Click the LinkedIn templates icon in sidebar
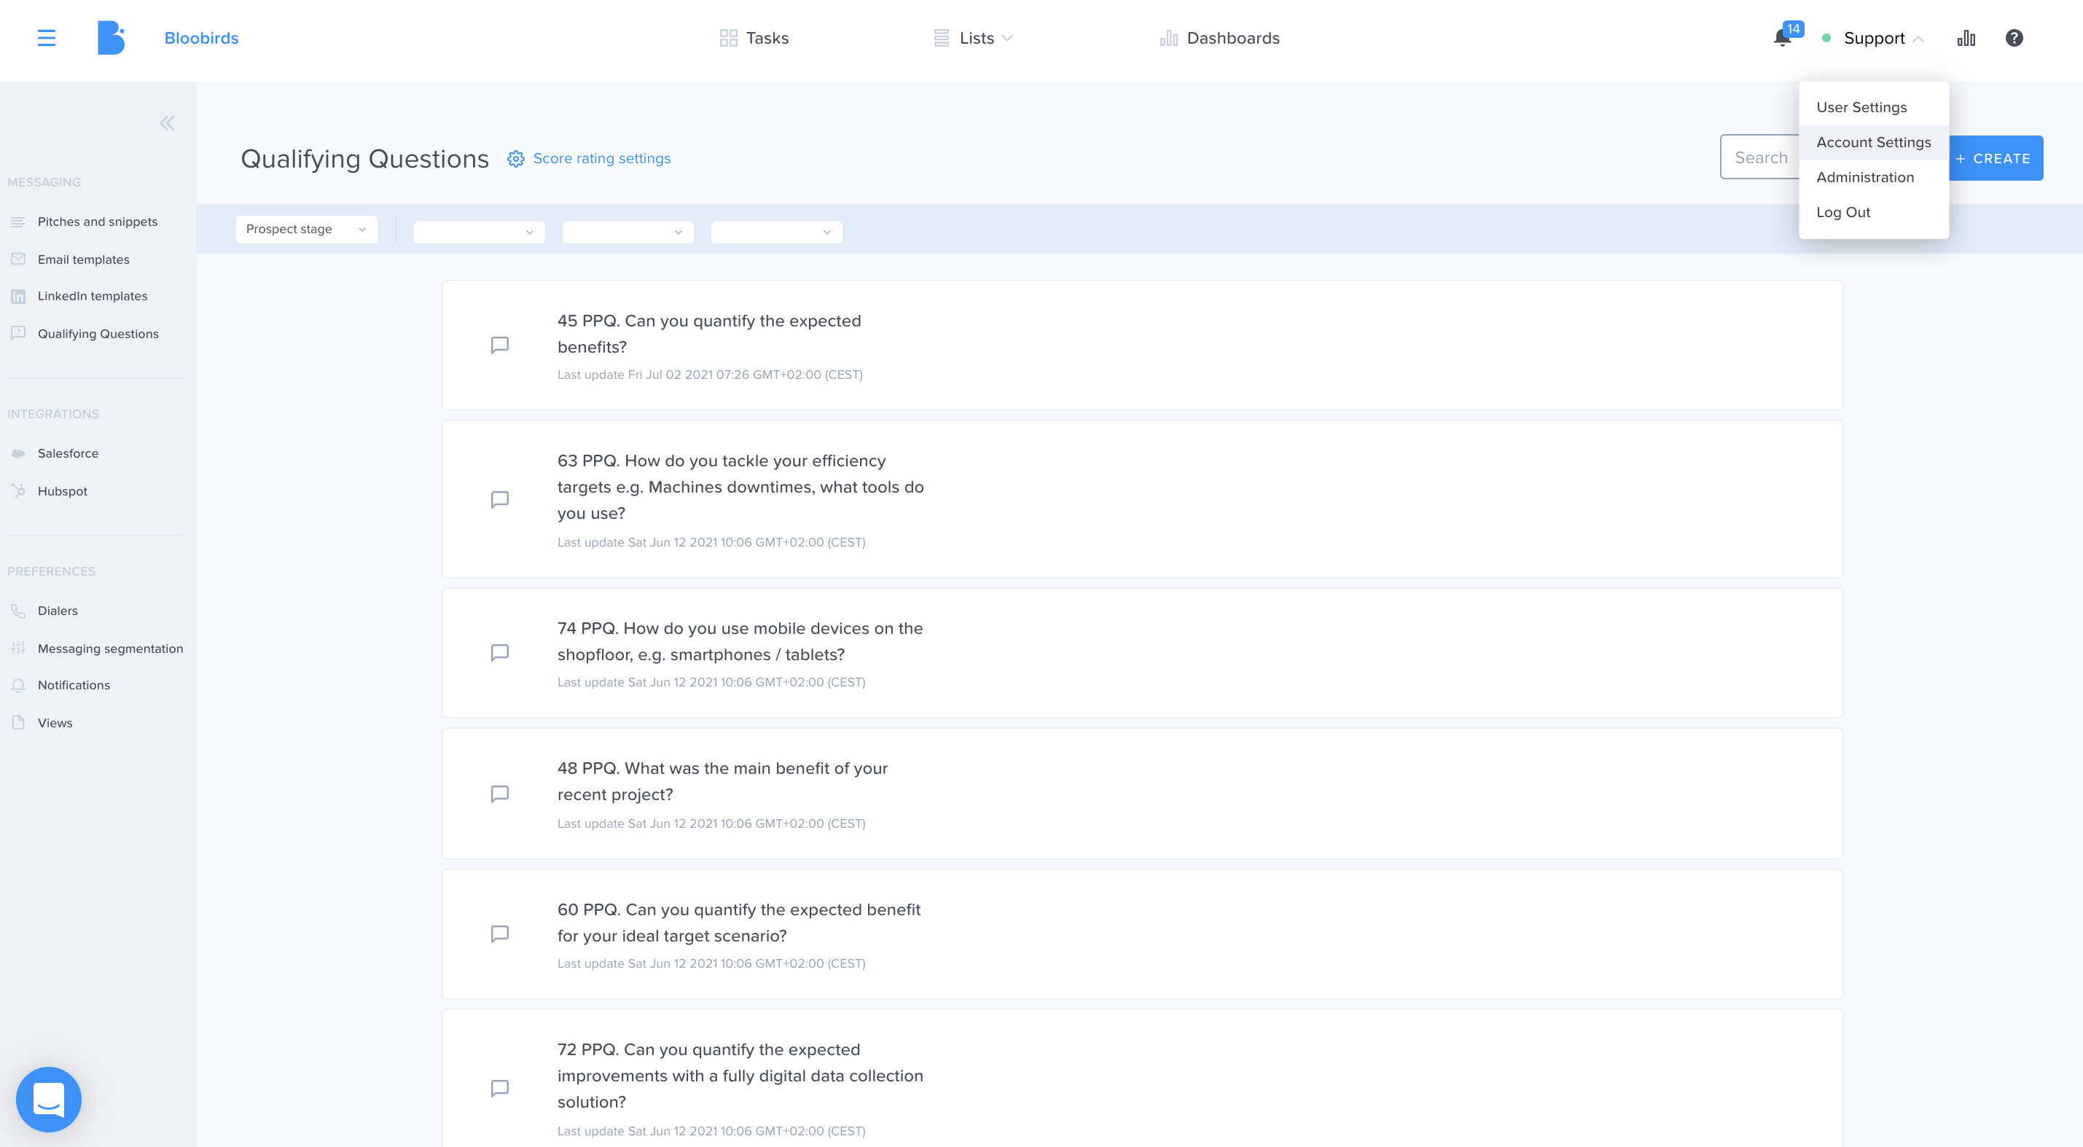The width and height of the screenshot is (2083, 1147). 17,296
